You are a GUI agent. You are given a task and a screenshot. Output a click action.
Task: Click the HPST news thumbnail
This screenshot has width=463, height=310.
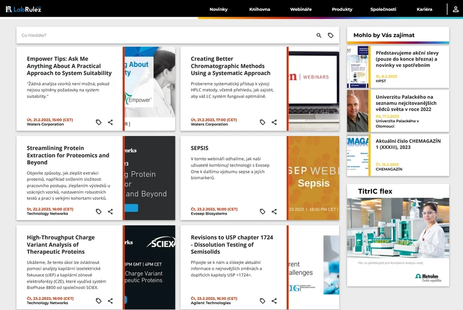358,67
